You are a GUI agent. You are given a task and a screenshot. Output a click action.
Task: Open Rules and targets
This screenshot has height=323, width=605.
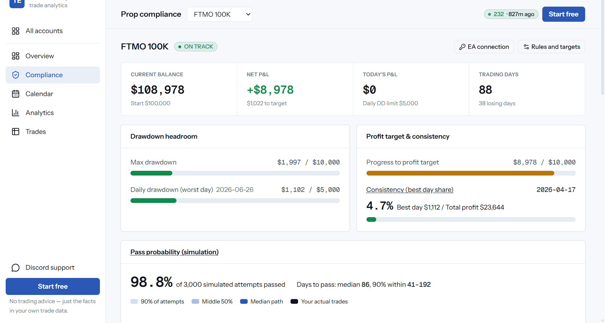(x=551, y=47)
